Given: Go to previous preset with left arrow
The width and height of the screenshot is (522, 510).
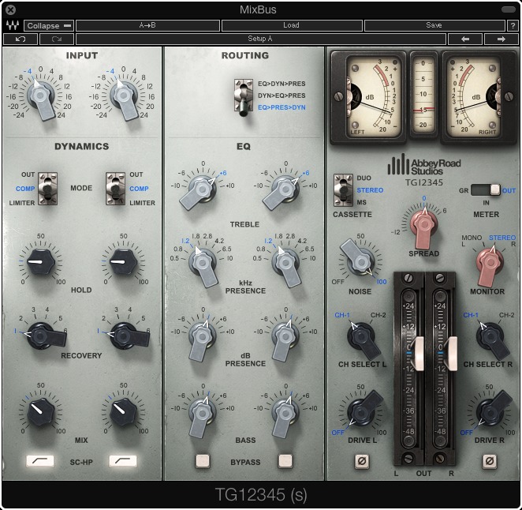Looking at the screenshot, I should click(x=465, y=39).
